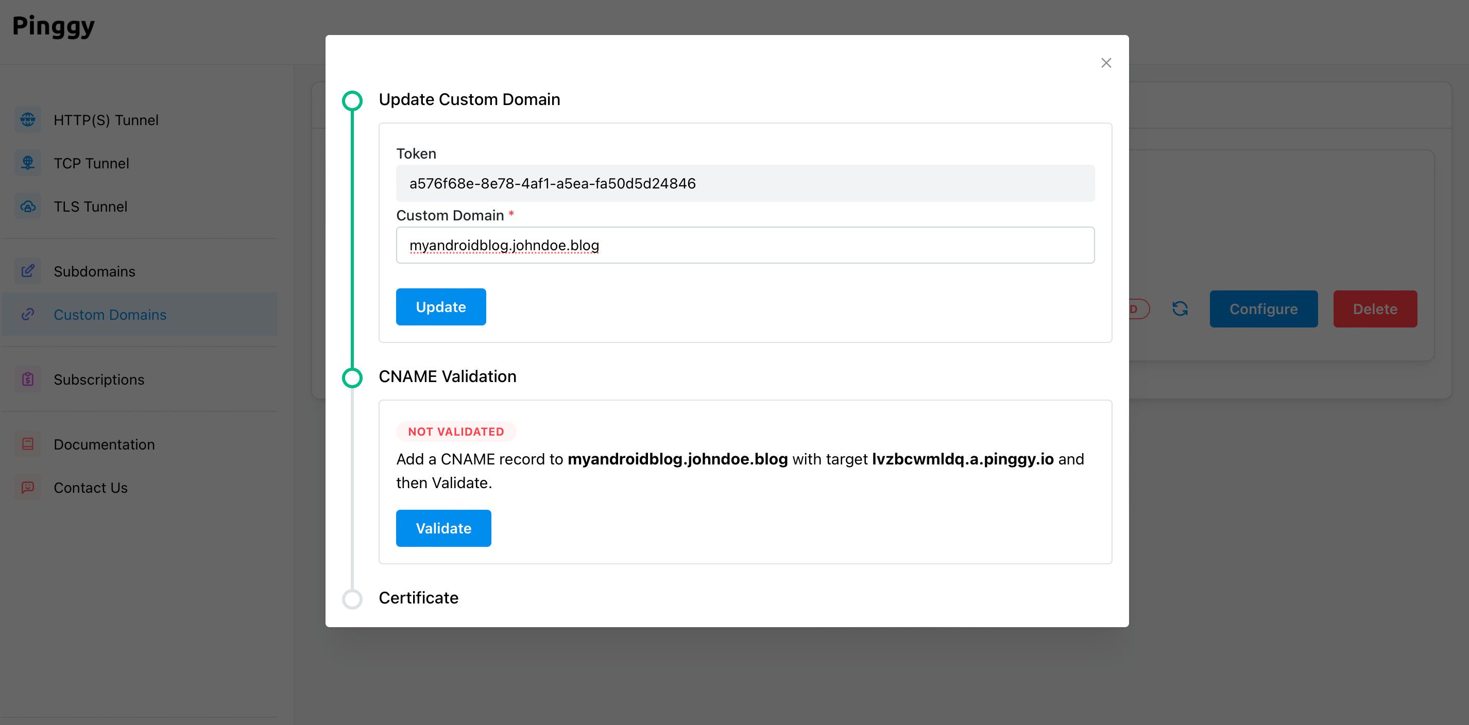This screenshot has height=725, width=1469.
Task: Click the Subdomains edit icon
Action: click(x=27, y=271)
